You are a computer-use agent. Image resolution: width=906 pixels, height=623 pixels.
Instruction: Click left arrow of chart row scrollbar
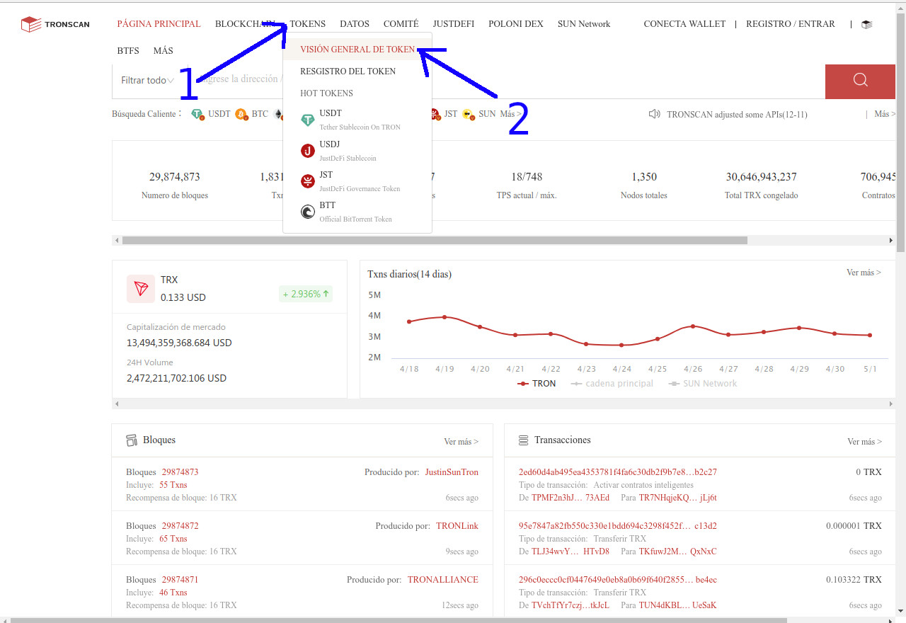click(116, 404)
